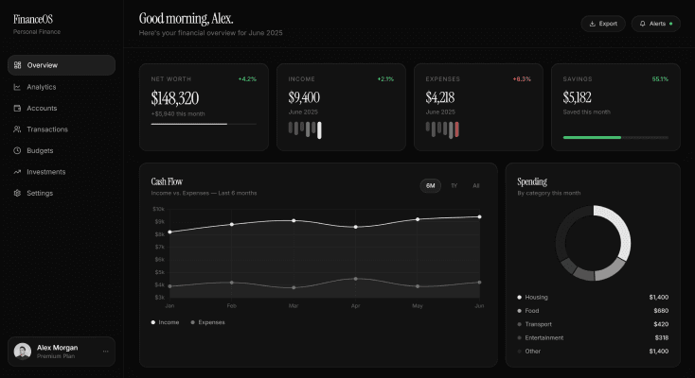
Task: Click the $148,320 net worth value
Action: 174,98
